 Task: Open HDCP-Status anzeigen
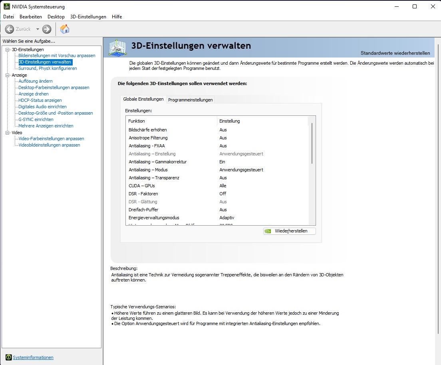click(x=40, y=100)
